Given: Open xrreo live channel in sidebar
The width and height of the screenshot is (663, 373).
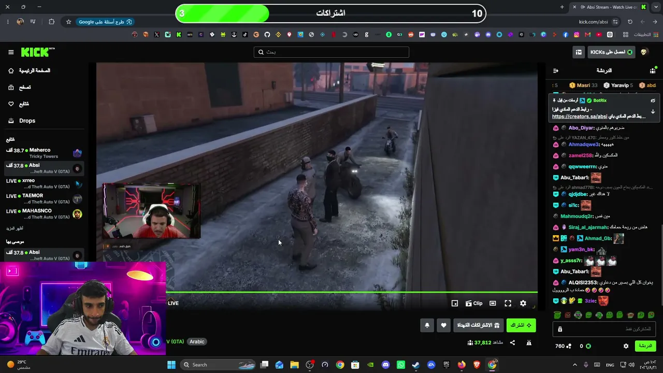Looking at the screenshot, I should [x=44, y=183].
